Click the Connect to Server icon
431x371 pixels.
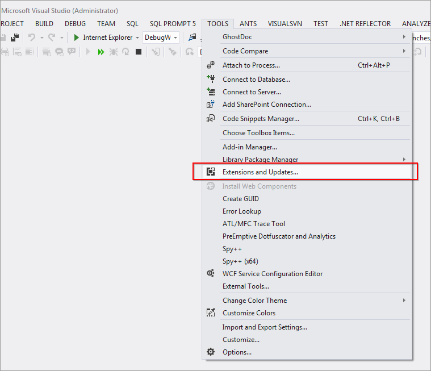211,92
